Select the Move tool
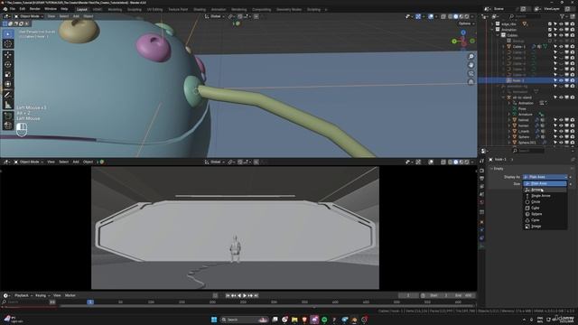 8,55
